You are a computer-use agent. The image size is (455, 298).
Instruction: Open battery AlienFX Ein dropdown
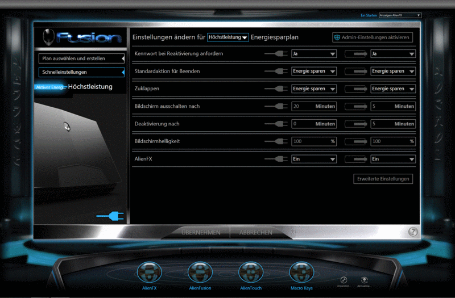pyautogui.click(x=393, y=159)
